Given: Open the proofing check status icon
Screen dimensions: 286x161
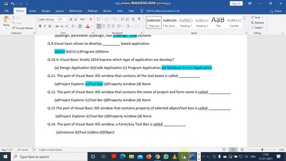Looking at the screenshot, I should point(34,150).
